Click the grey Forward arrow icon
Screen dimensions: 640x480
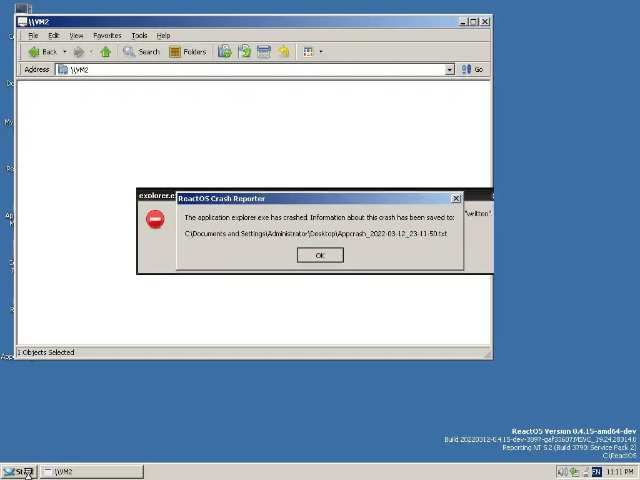[x=79, y=52]
